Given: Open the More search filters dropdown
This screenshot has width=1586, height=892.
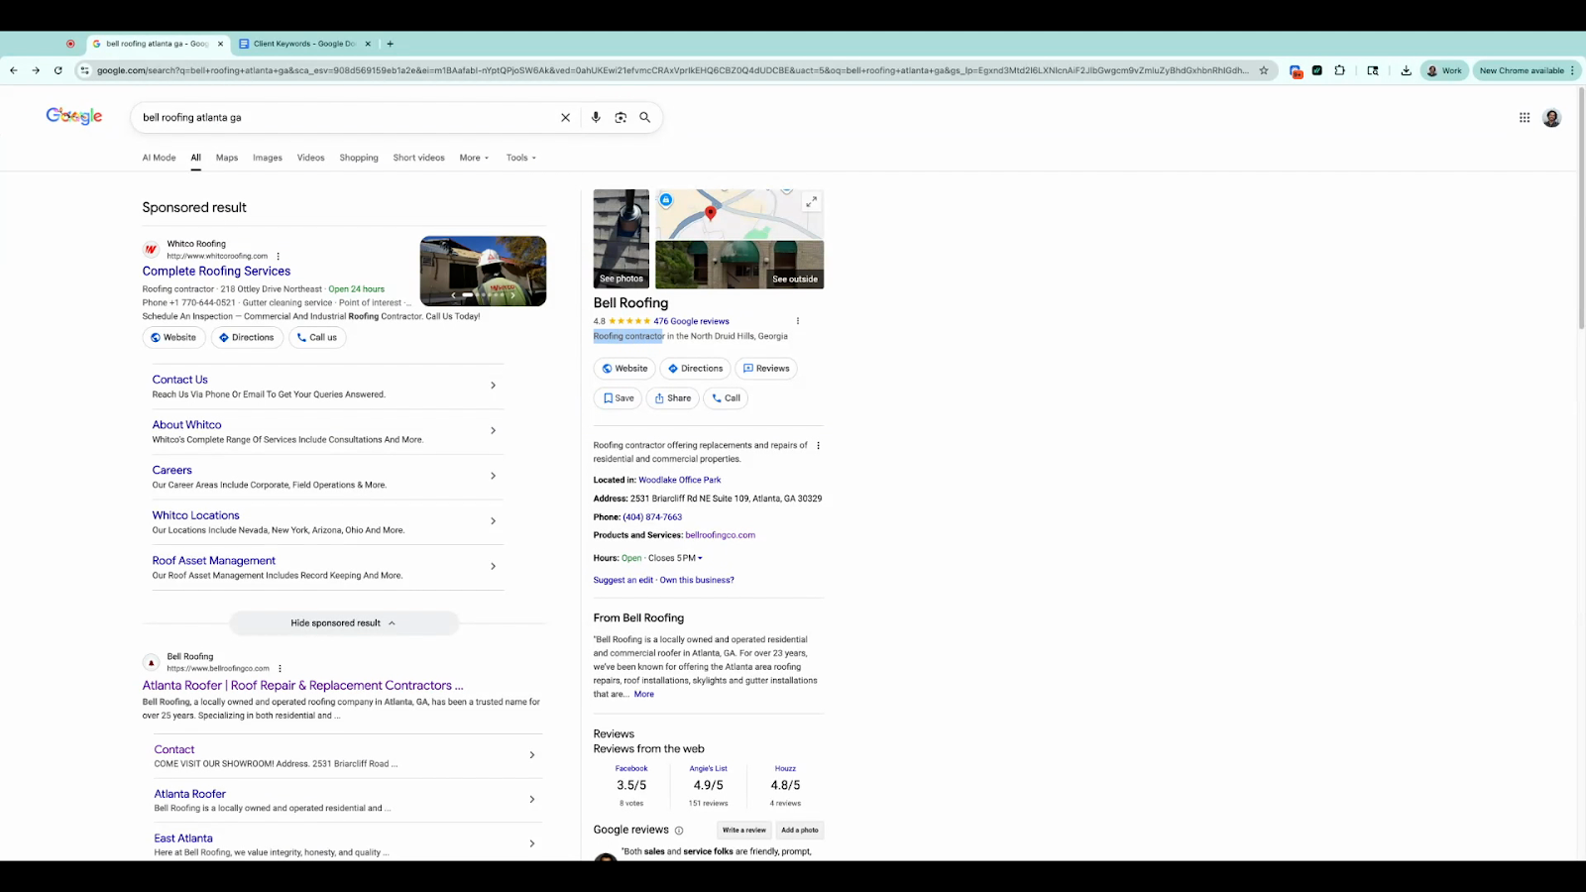Looking at the screenshot, I should 474,158.
